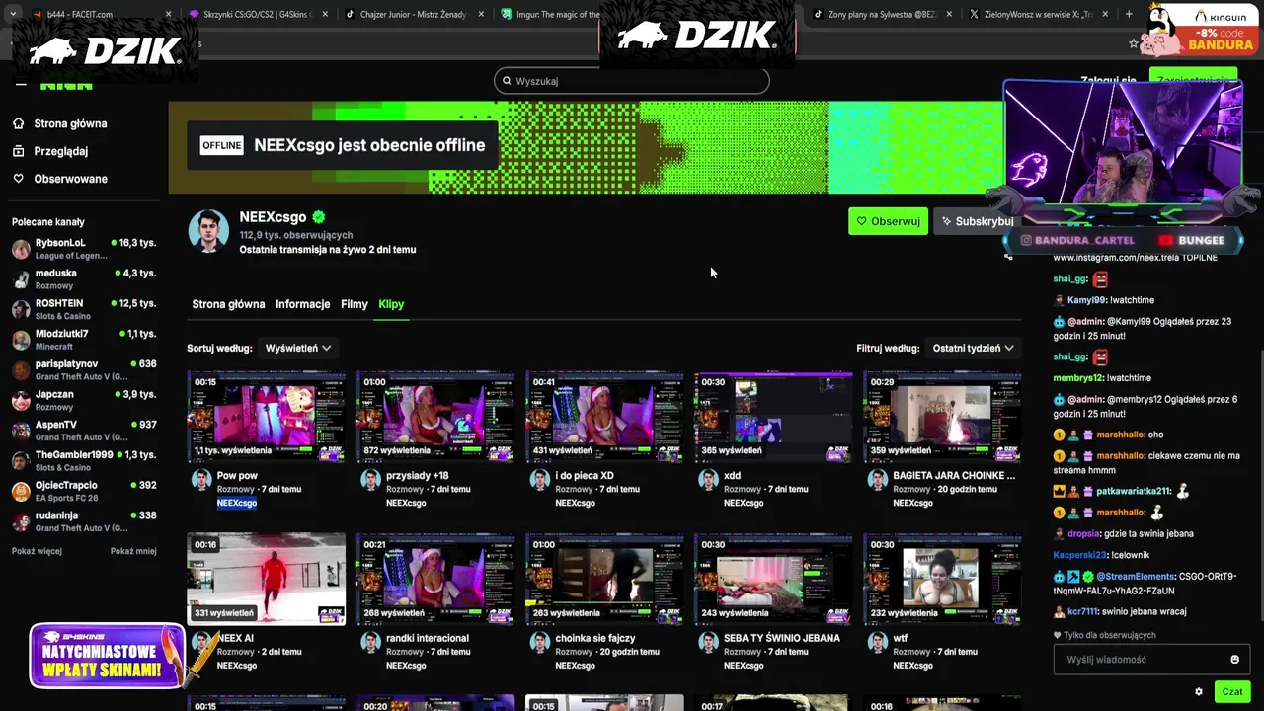Viewport: 1264px width, 711px height.
Task: Close the b444 - FACEIT.com browser tab
Action: [x=169, y=14]
